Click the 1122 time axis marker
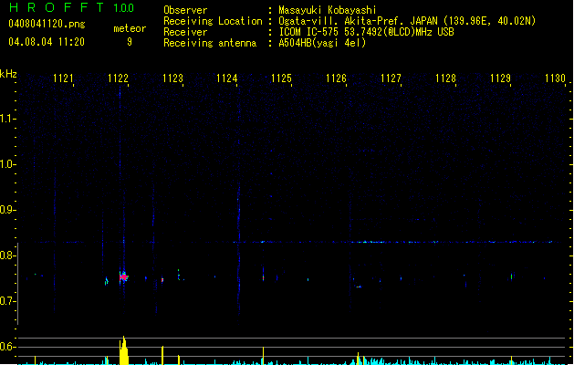Image resolution: width=574 pixels, height=365 pixels. (x=119, y=78)
